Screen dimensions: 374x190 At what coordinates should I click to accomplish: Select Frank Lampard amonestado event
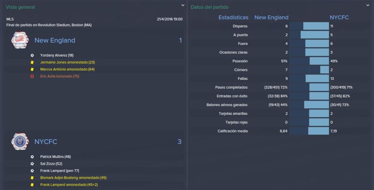[69, 185]
